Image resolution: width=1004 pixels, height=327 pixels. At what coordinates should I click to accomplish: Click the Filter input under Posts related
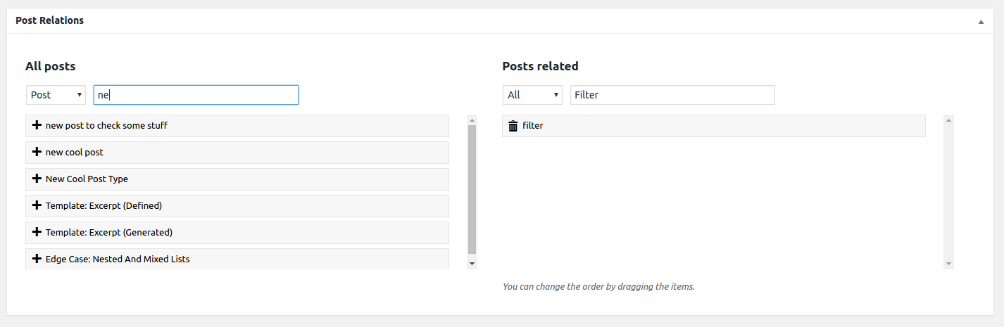(672, 95)
